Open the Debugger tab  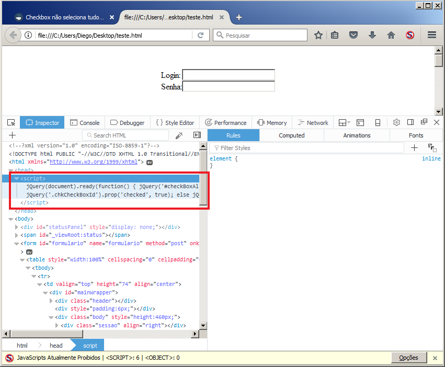tap(127, 123)
